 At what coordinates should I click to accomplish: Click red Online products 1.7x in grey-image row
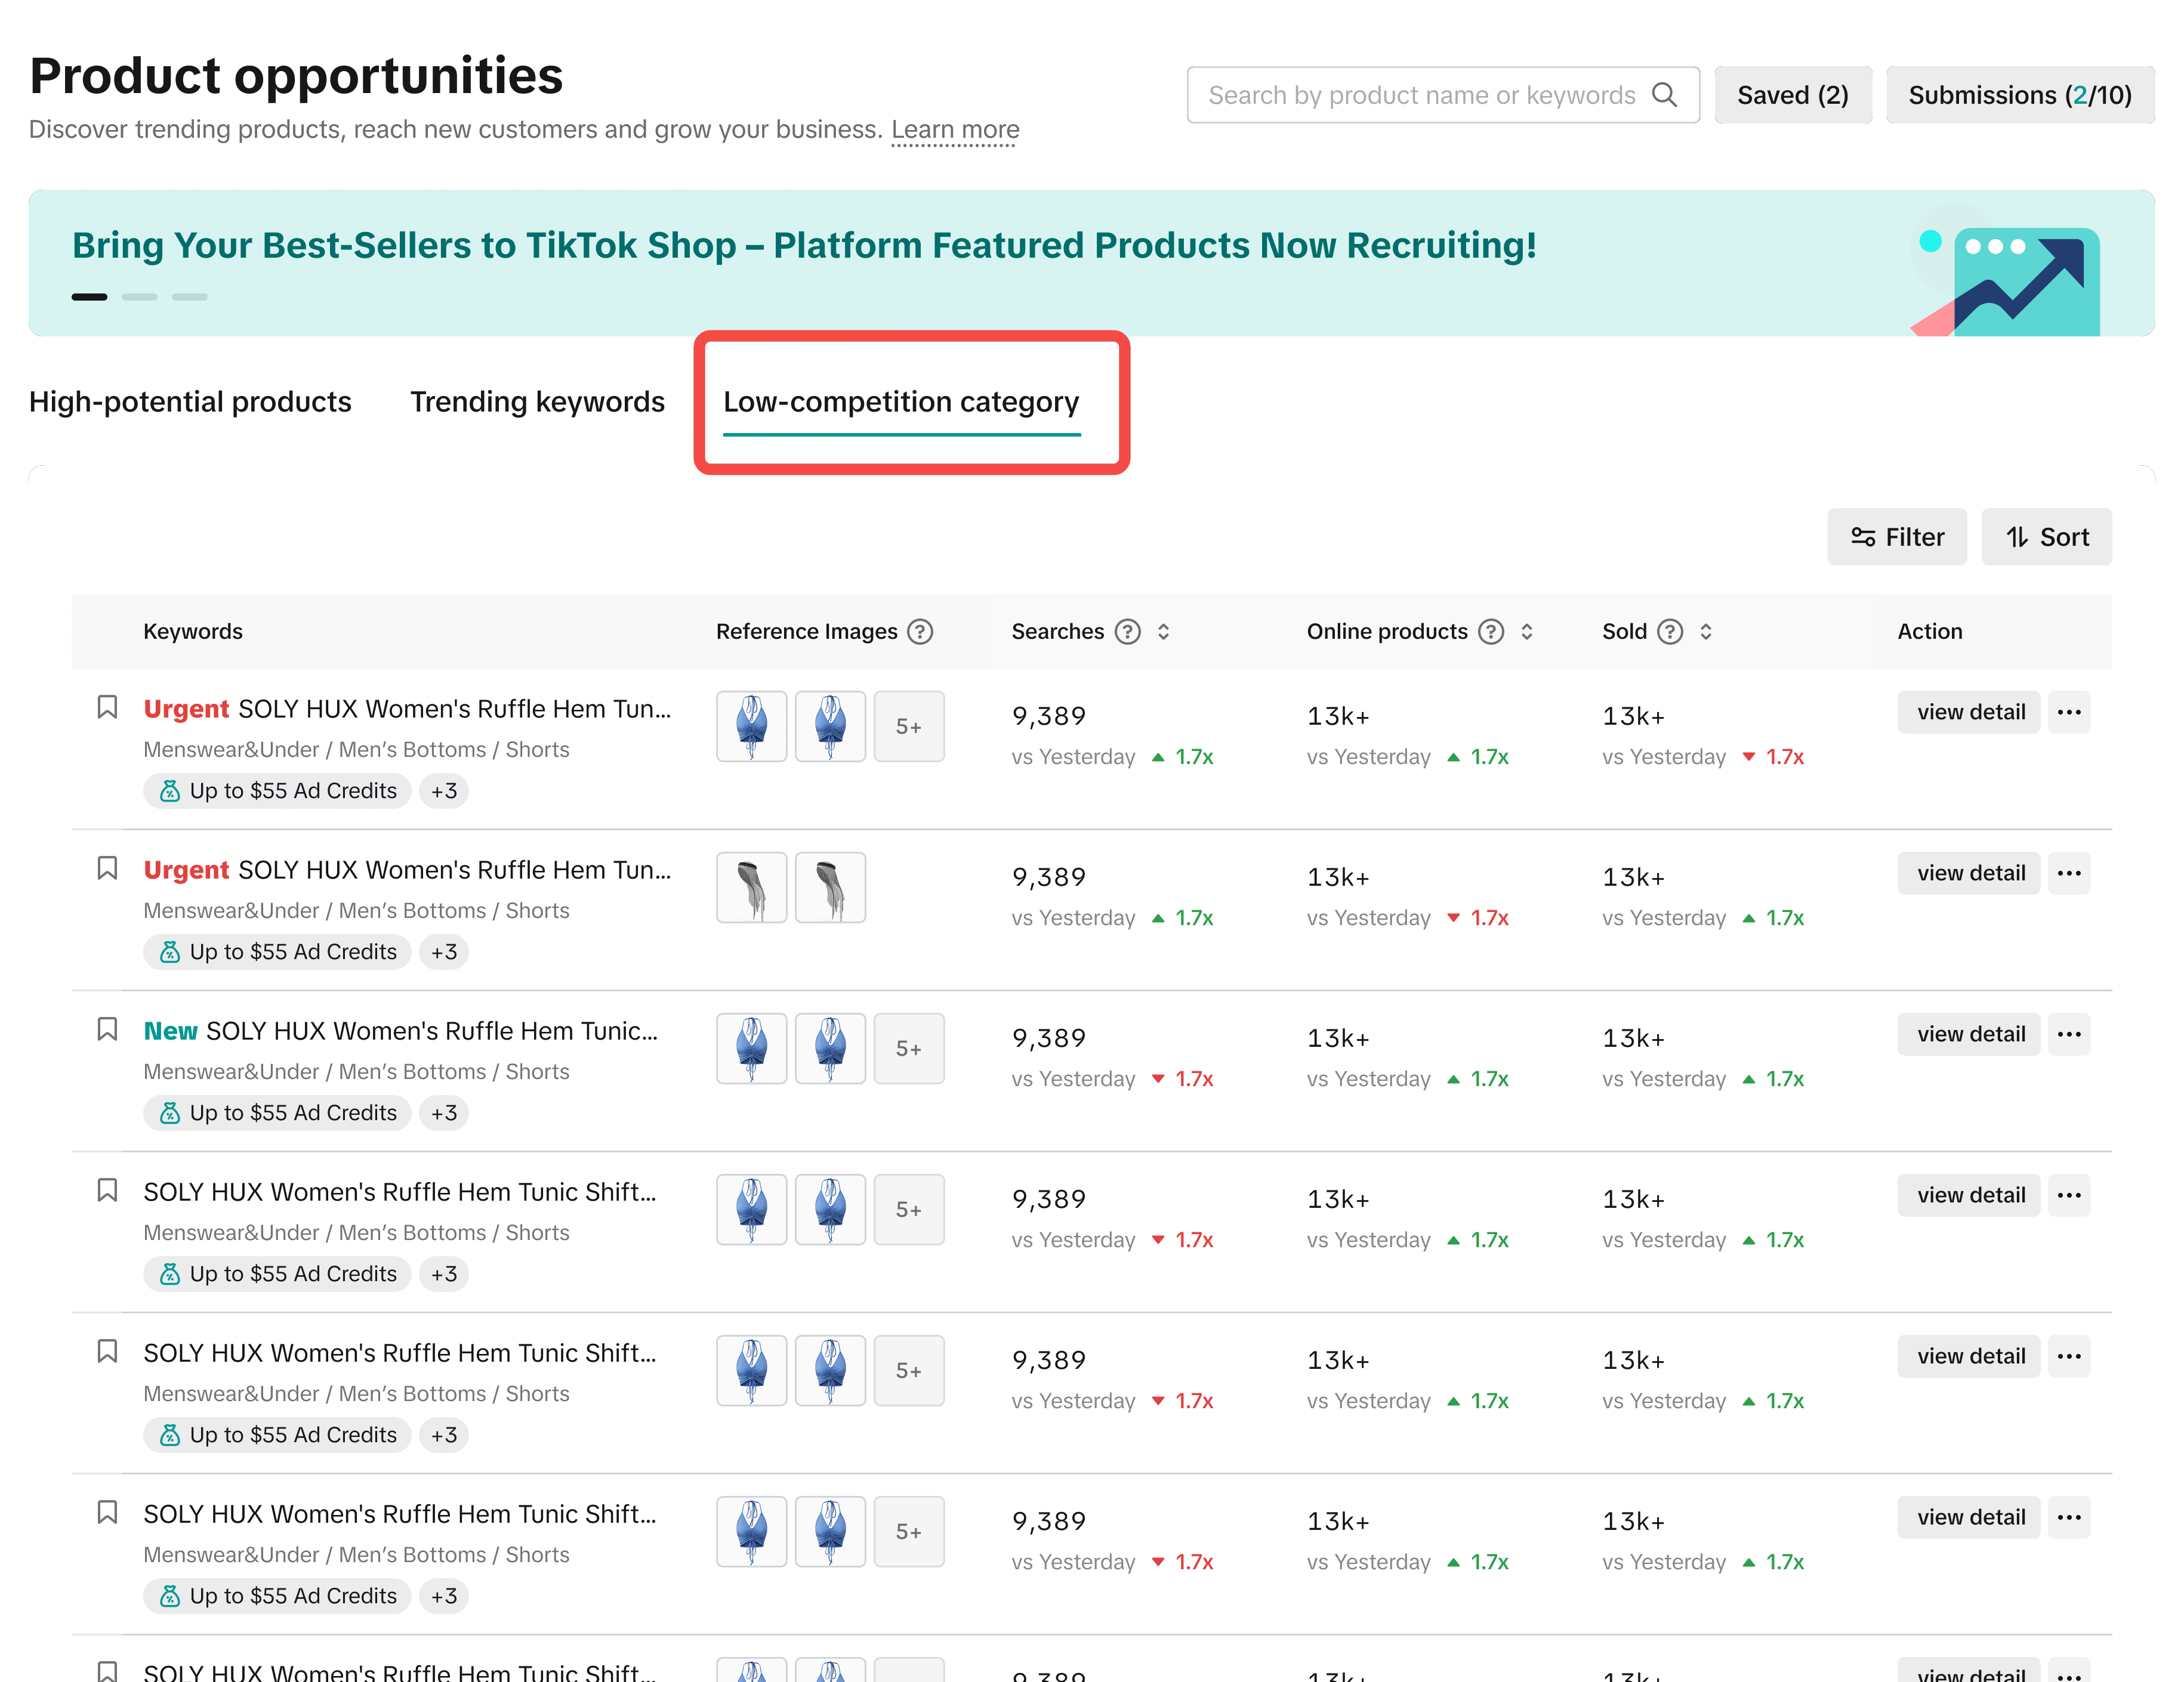pyautogui.click(x=1478, y=917)
